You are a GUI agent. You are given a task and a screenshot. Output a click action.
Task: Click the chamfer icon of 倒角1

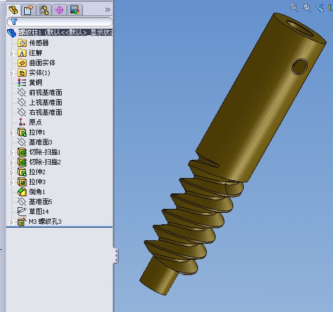pyautogui.click(x=22, y=192)
